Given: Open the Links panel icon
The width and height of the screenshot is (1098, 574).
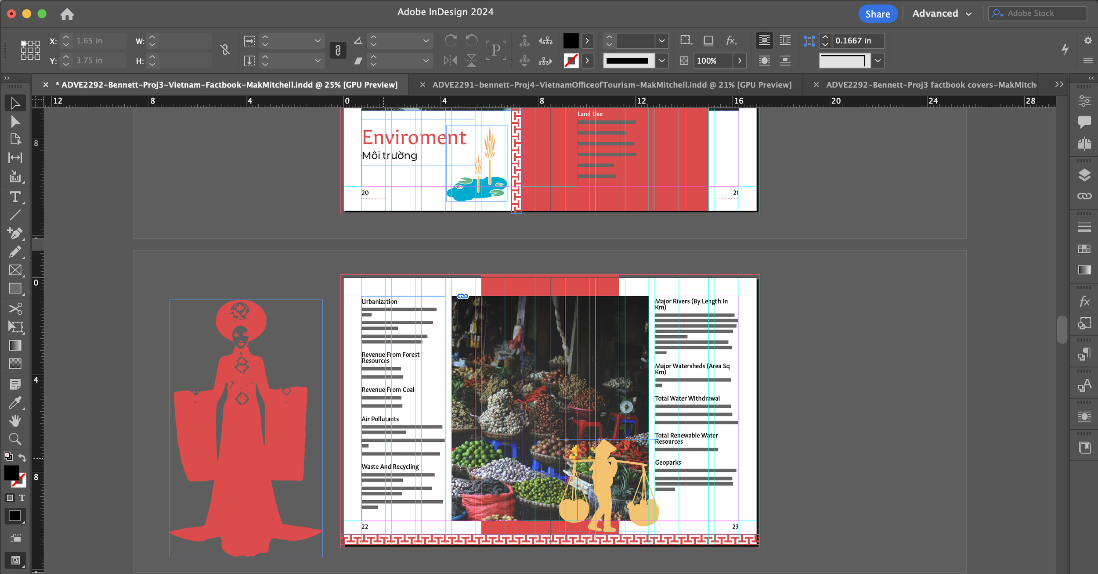Looking at the screenshot, I should 1084,196.
